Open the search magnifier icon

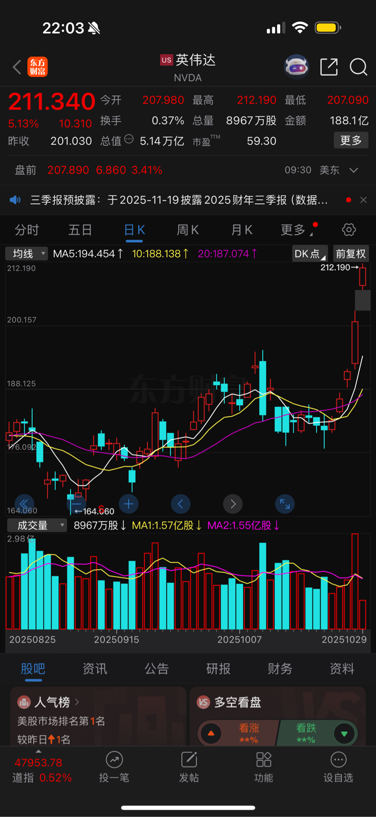(358, 67)
